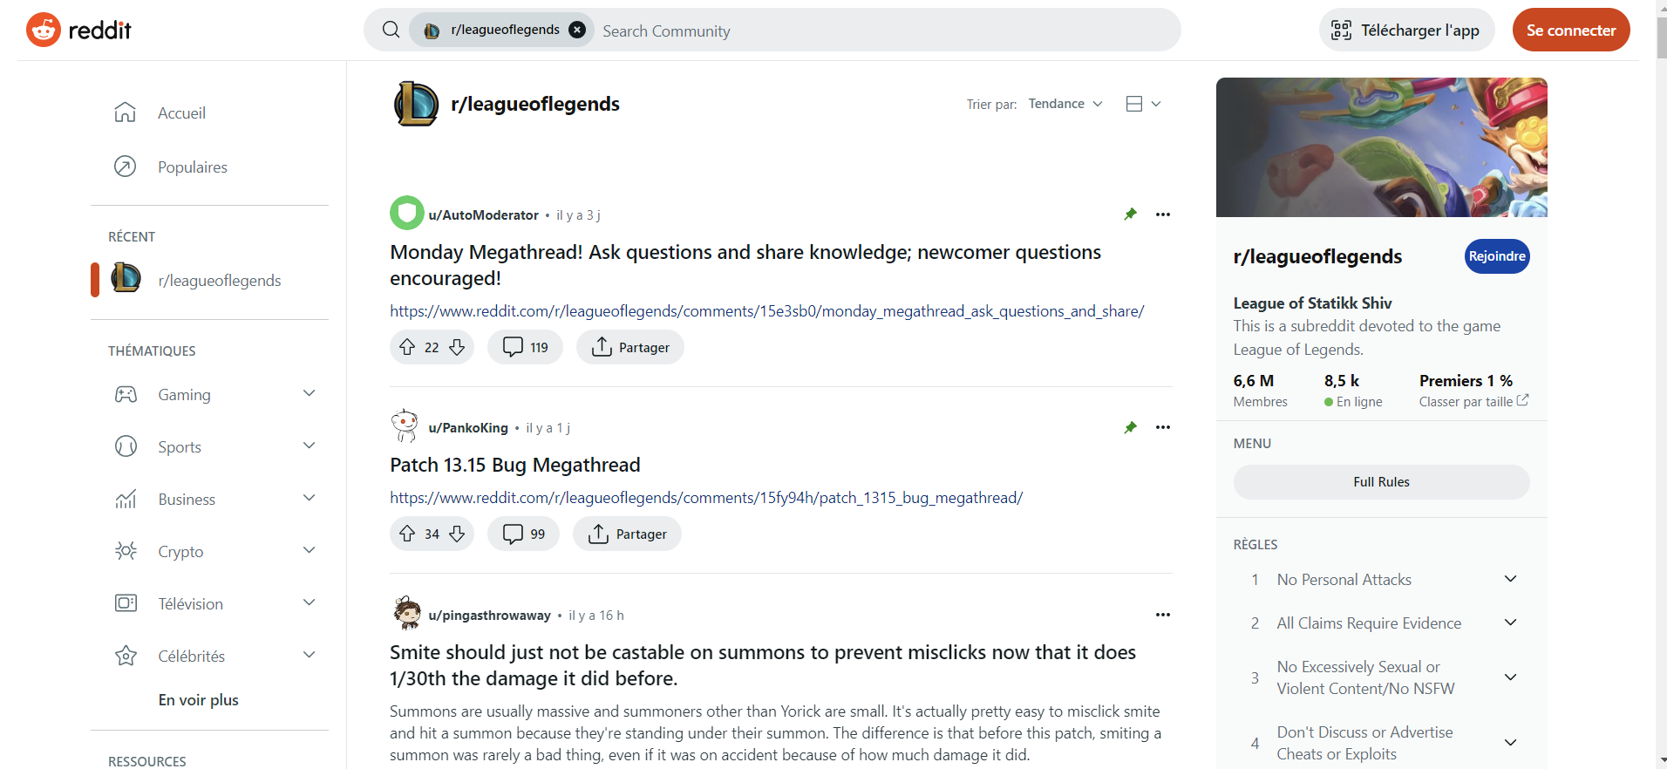1667x769 pixels.
Task: Downvote the Monday Megathread post
Action: [457, 347]
